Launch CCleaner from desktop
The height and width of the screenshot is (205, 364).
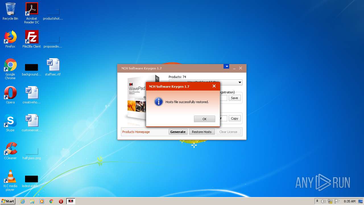10,151
